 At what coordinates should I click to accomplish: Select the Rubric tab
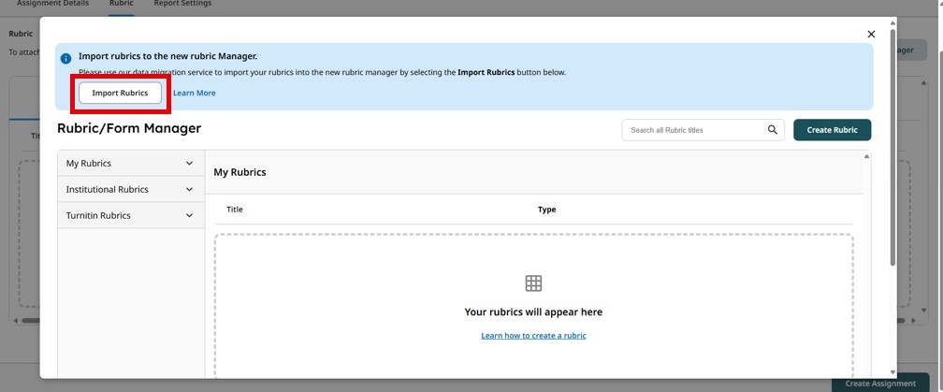pyautogui.click(x=122, y=4)
